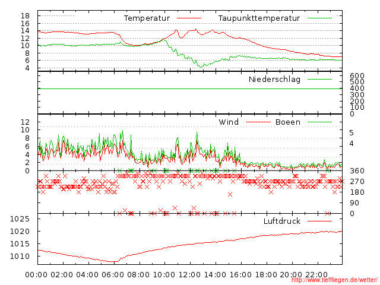This screenshot has width=380, height=285.
Task: Click the green Taupunkttemperatur legend line
Action: point(319,18)
